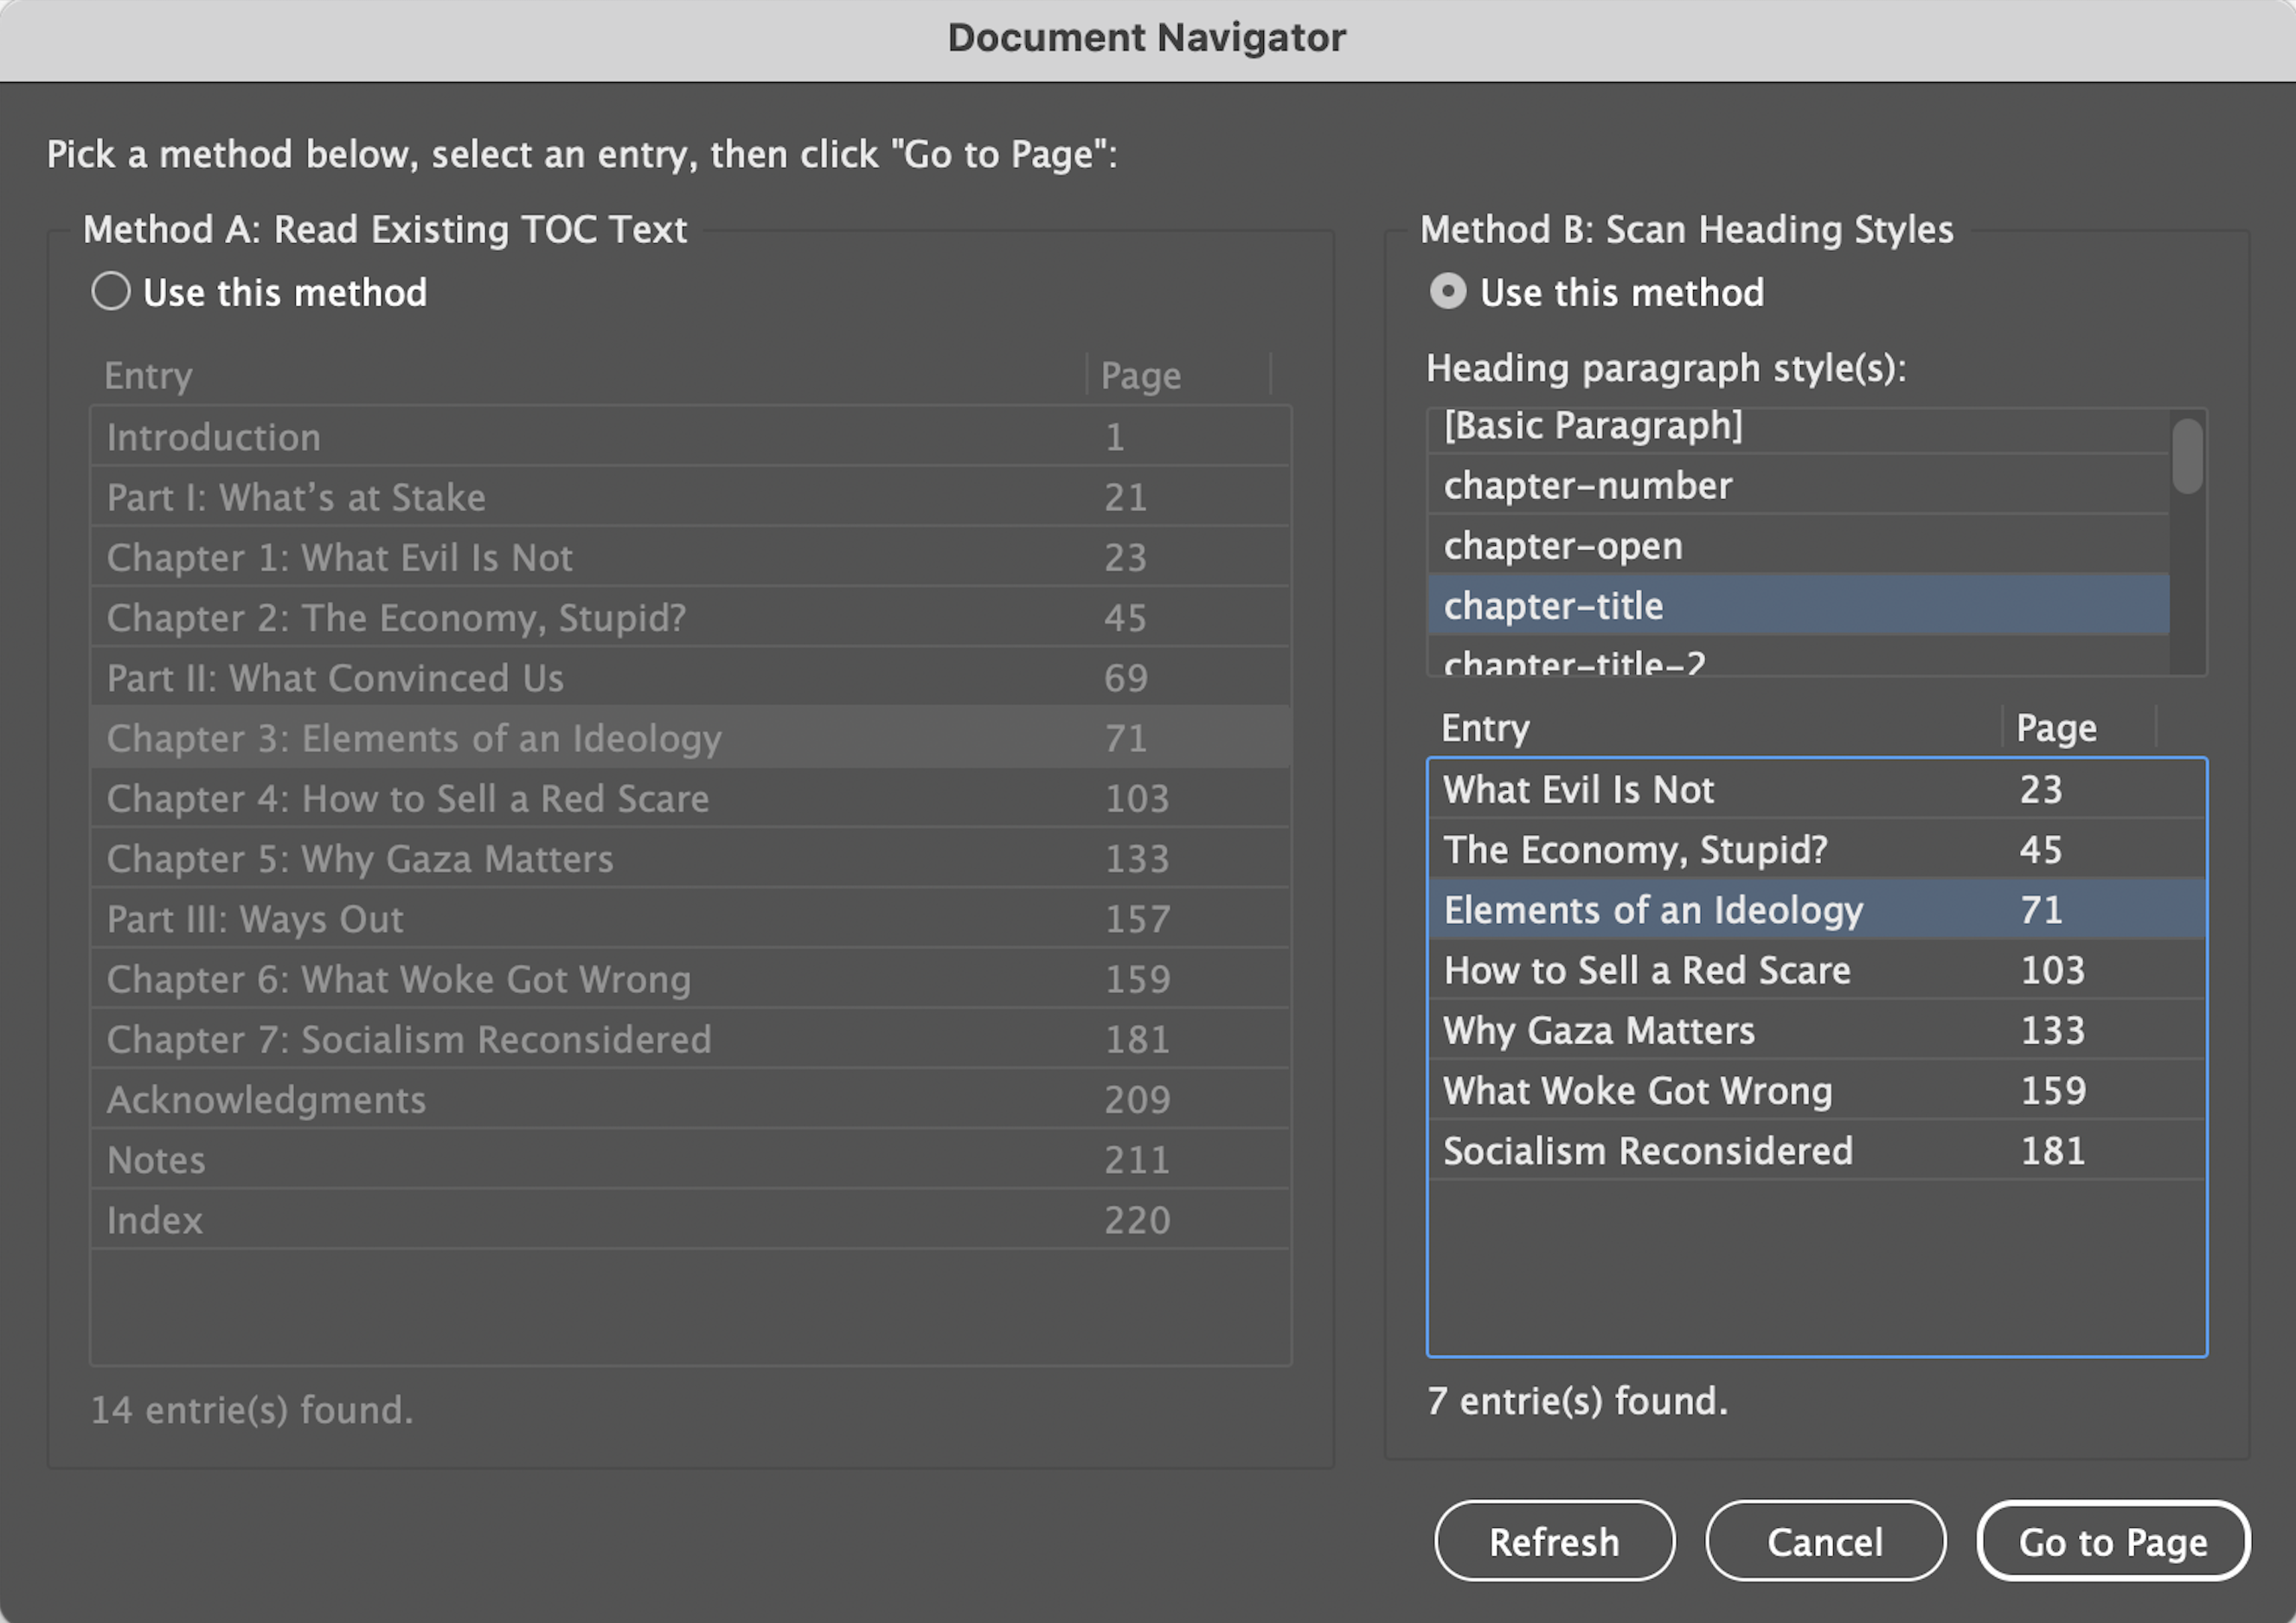The height and width of the screenshot is (1623, 2296).
Task: Select the chapter-title-2 style entry
Action: pos(1798,656)
